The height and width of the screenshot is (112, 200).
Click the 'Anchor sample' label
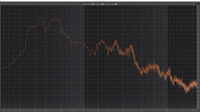pos(87,4)
